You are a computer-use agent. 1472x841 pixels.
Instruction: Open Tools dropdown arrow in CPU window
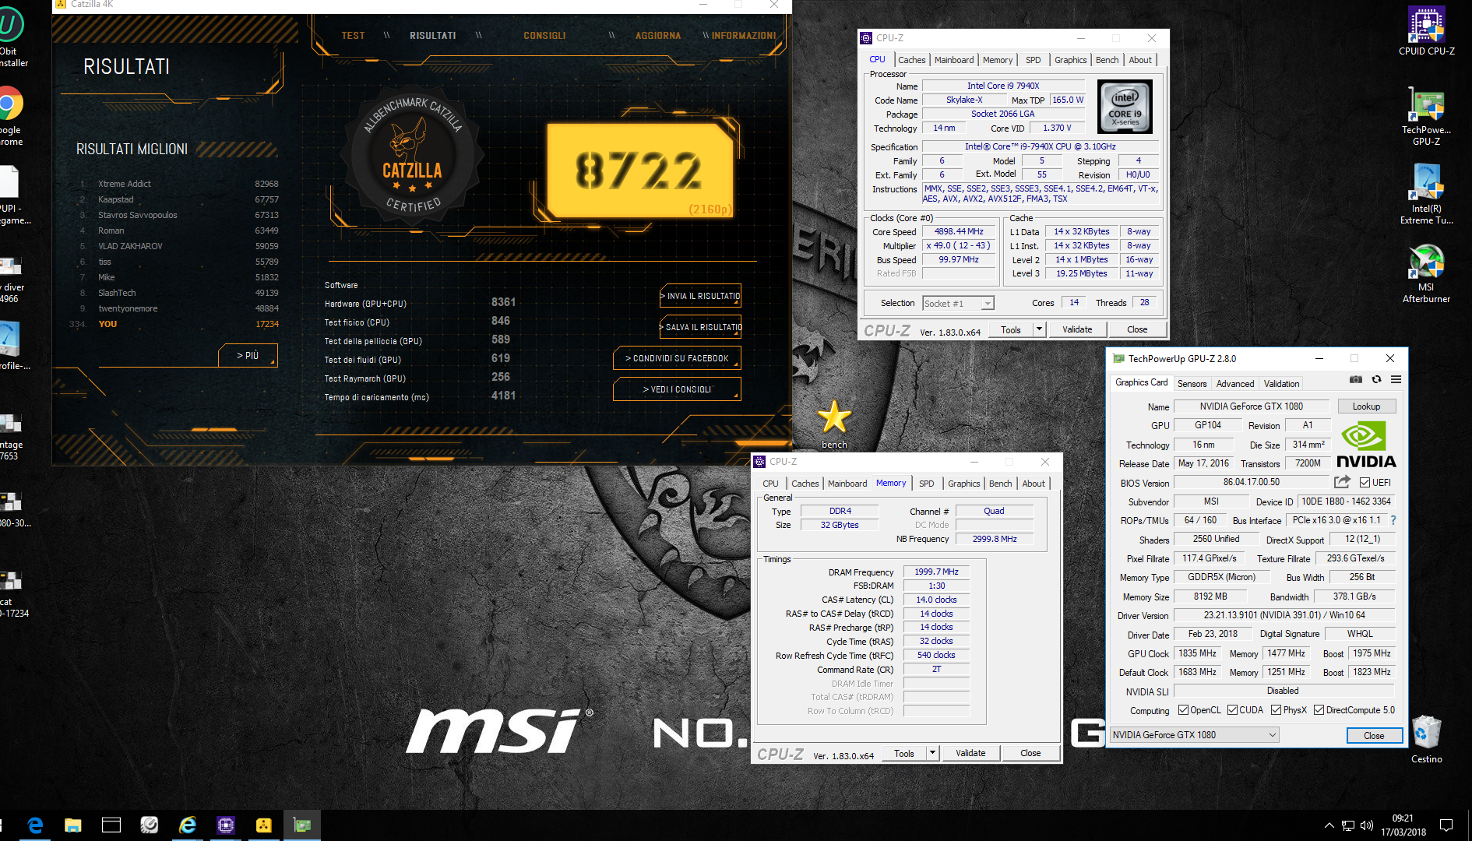(x=1038, y=329)
